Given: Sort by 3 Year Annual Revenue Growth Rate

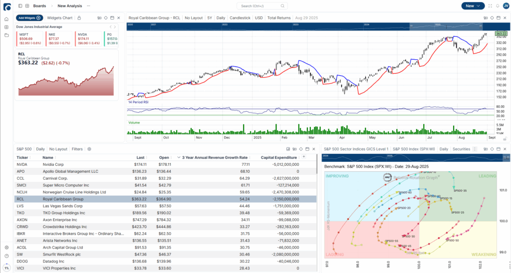Looking at the screenshot, I should pyautogui.click(x=216, y=157).
